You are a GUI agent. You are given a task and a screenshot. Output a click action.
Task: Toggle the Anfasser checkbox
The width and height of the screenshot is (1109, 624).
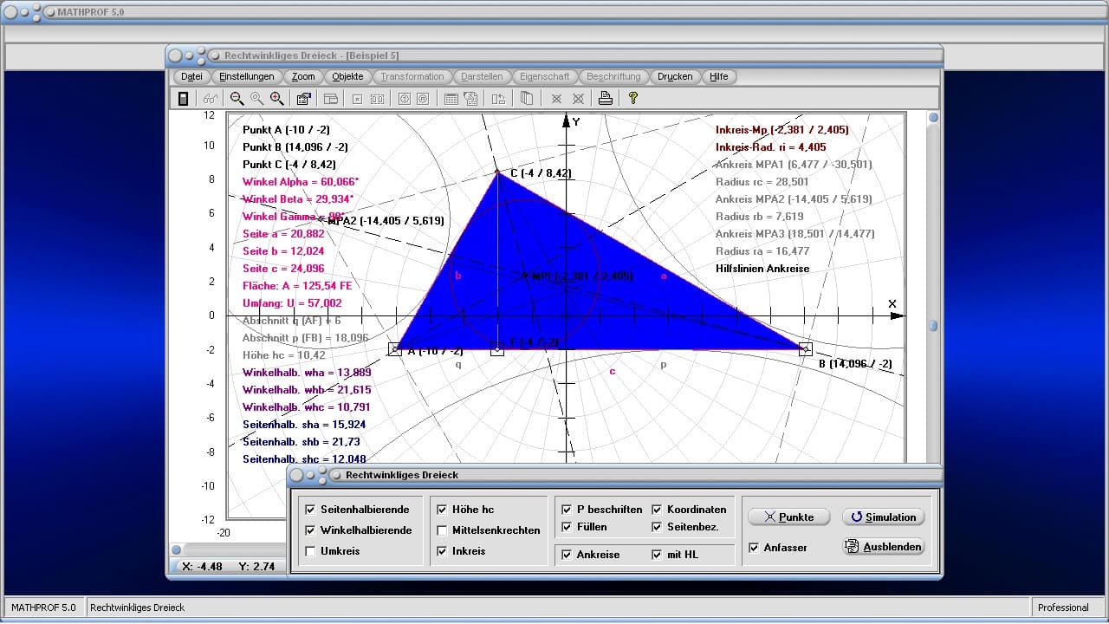(x=755, y=548)
